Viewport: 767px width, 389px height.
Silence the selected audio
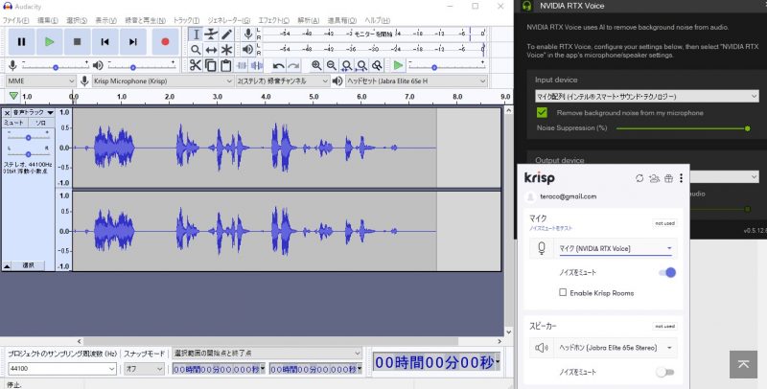tap(257, 65)
